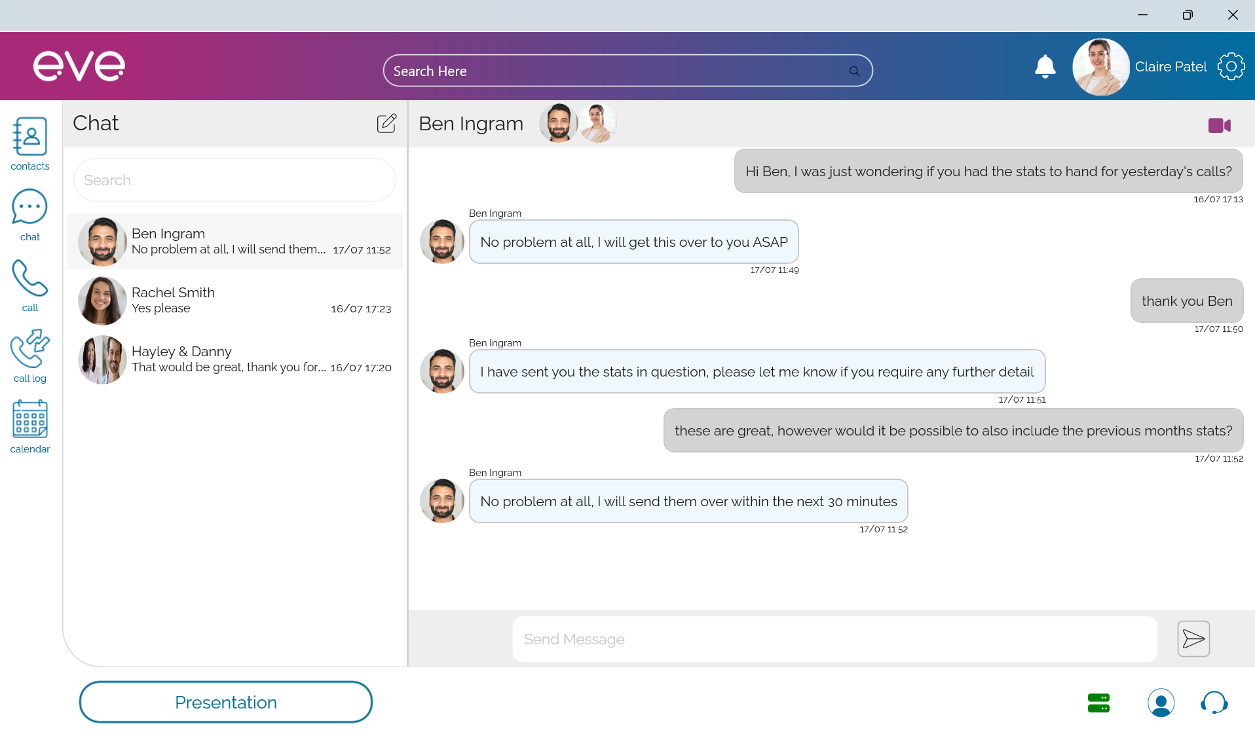
Task: Click the headset support icon
Action: [1214, 703]
